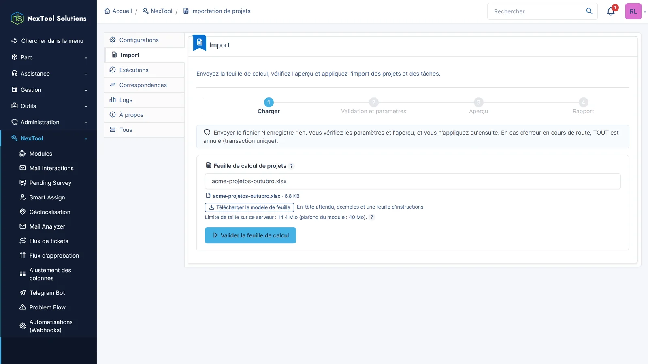Switch to the Logs tab
This screenshot has height=364, width=648.
pyautogui.click(x=144, y=100)
